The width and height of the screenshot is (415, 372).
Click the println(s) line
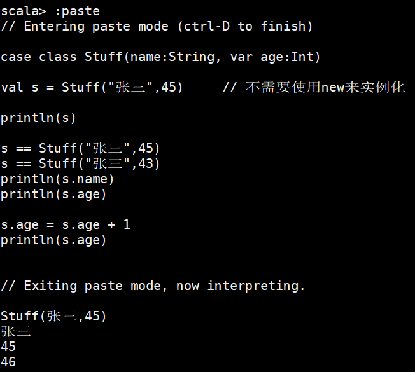[x=39, y=118]
